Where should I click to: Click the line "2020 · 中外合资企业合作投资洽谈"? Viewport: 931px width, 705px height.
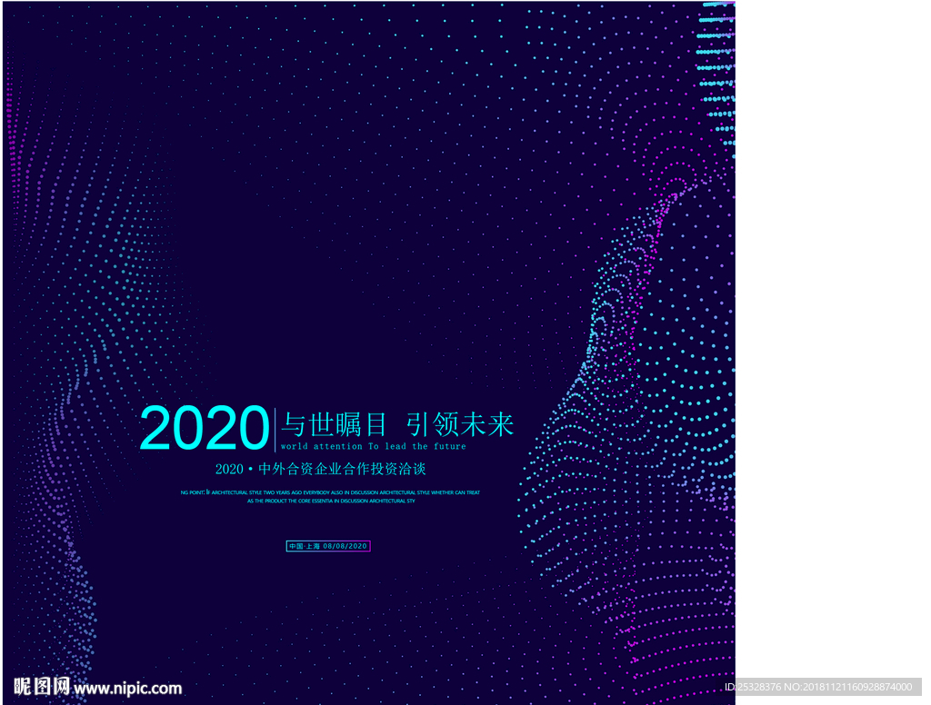321,469
